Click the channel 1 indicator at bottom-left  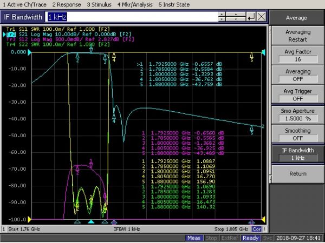tap(4, 229)
